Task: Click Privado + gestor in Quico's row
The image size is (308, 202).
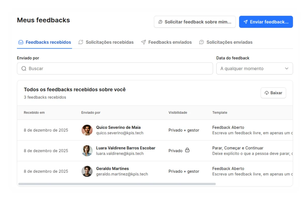Action: coord(184,130)
